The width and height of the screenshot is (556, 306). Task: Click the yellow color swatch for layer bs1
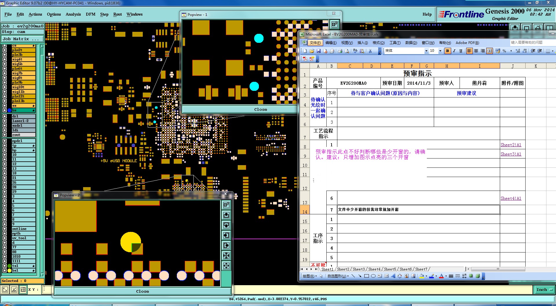(x=9, y=270)
